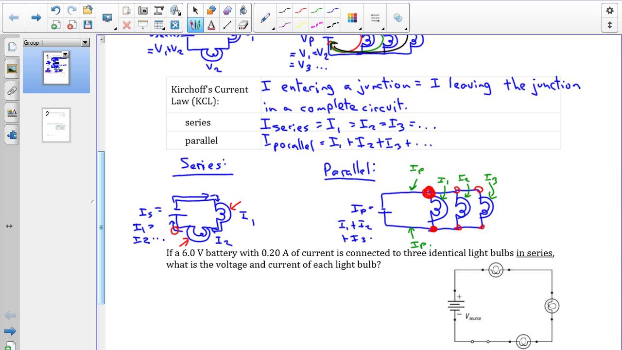Open the page 1 thumbnail menu arrow
Image resolution: width=622 pixels, height=350 pixels.
click(x=65, y=54)
